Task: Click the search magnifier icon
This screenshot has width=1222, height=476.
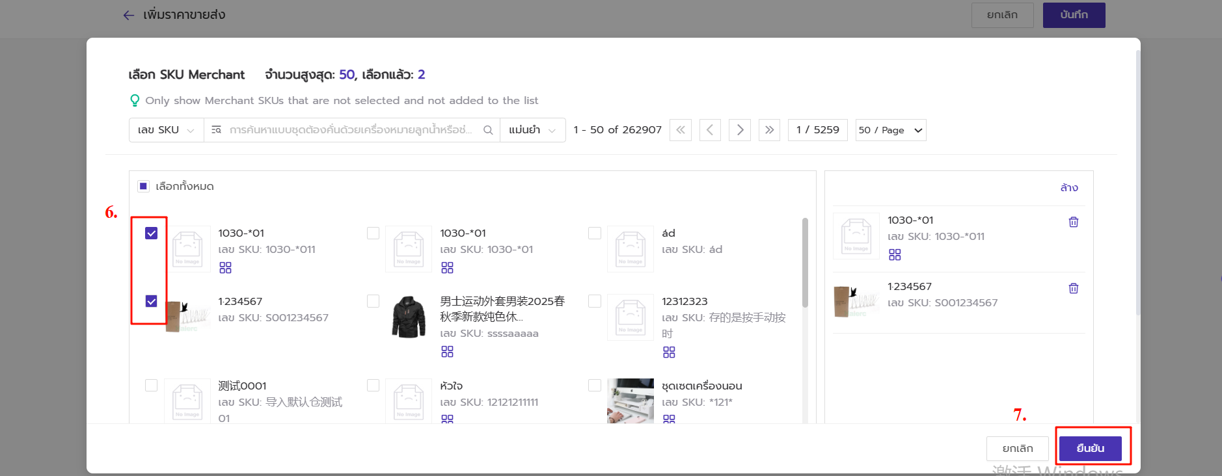Action: click(488, 130)
